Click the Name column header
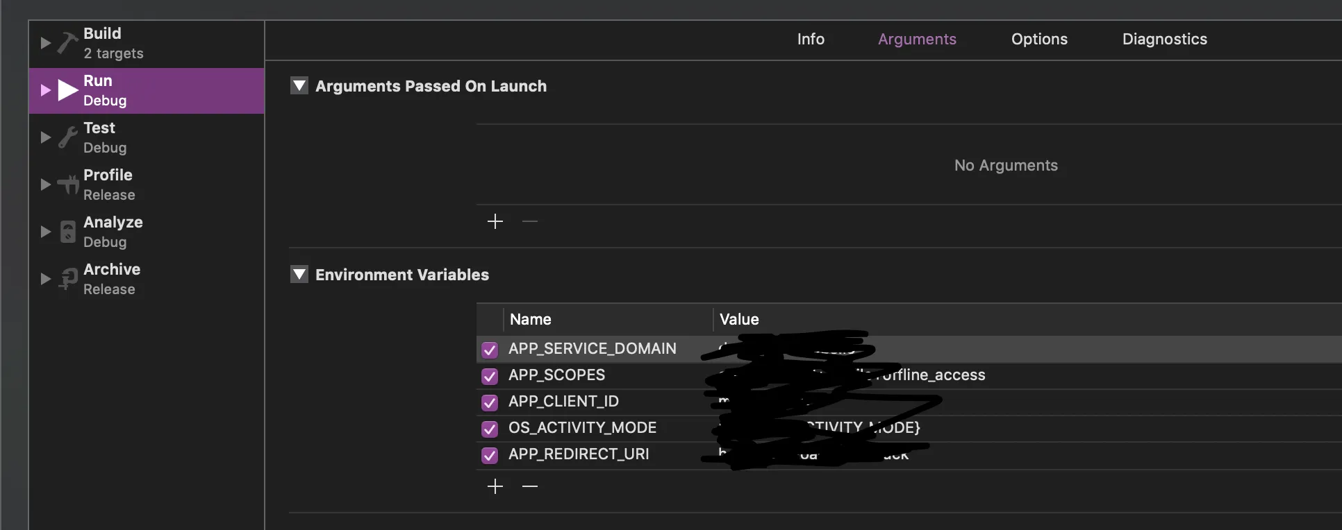The image size is (1342, 530). tap(531, 319)
